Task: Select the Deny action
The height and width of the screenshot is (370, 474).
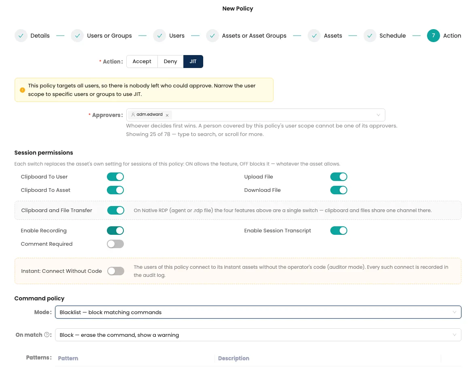Action: click(x=170, y=62)
